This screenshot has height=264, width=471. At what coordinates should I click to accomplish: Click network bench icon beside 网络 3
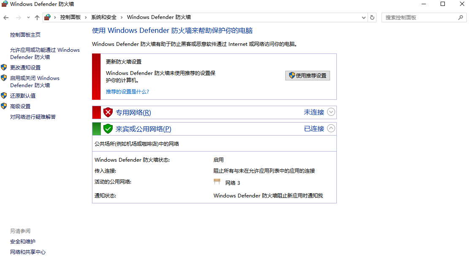tap(217, 181)
